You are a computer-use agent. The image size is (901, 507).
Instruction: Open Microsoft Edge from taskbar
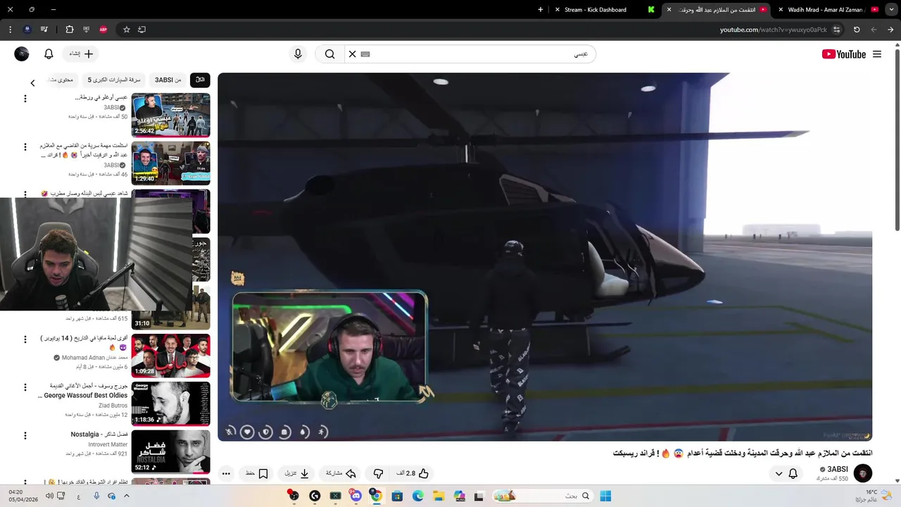(x=417, y=496)
